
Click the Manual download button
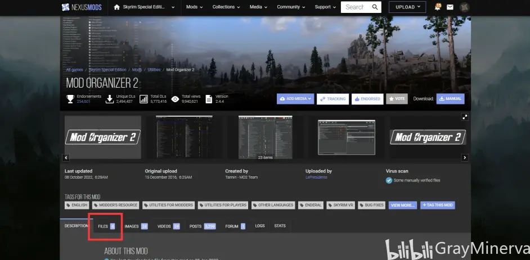(x=450, y=99)
